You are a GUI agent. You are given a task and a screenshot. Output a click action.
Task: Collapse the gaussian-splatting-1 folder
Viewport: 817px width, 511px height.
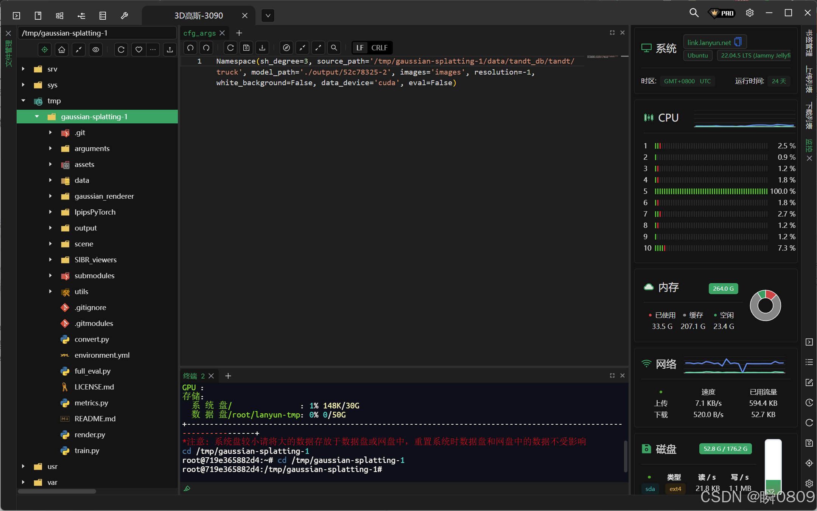coord(37,117)
